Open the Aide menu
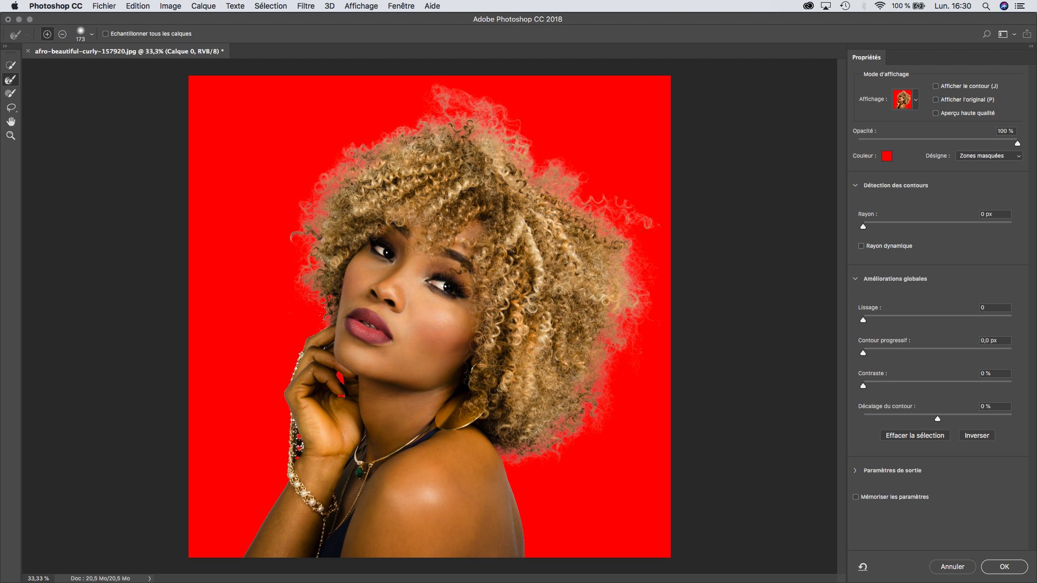The image size is (1037, 583). click(x=432, y=6)
